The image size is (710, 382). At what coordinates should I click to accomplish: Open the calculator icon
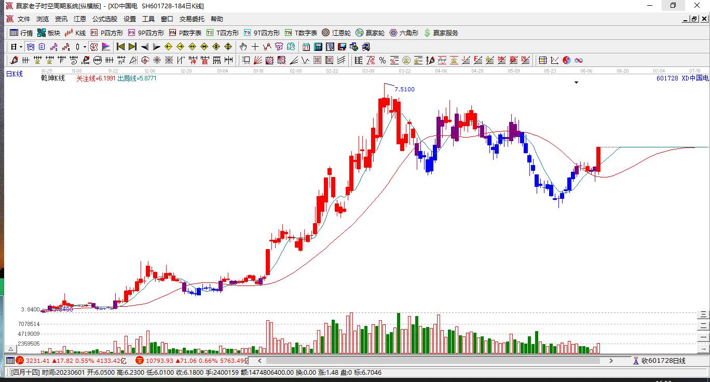[x=318, y=47]
